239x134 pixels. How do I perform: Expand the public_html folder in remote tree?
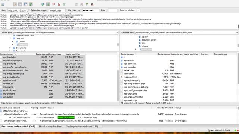click(x=136, y=50)
